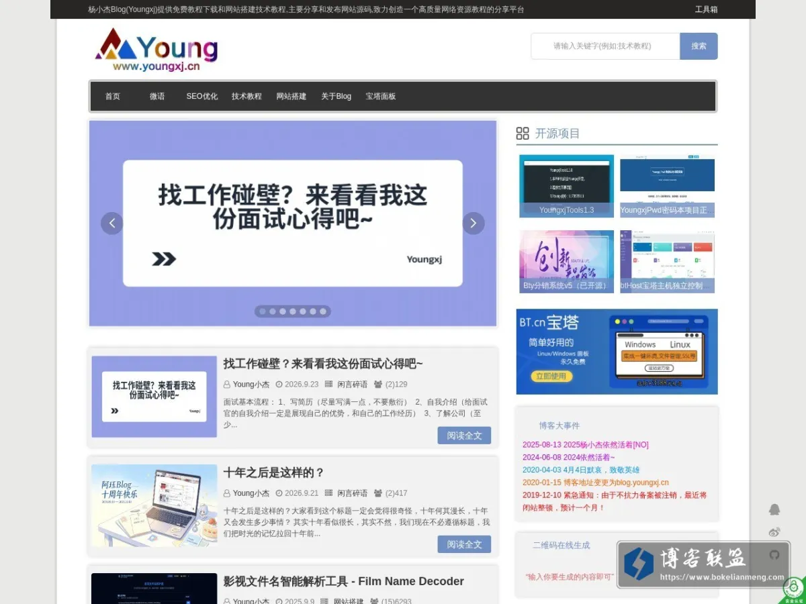Click thumbnail of 找工作碰壁 post
Screen dimensions: 806x604
coord(154,397)
